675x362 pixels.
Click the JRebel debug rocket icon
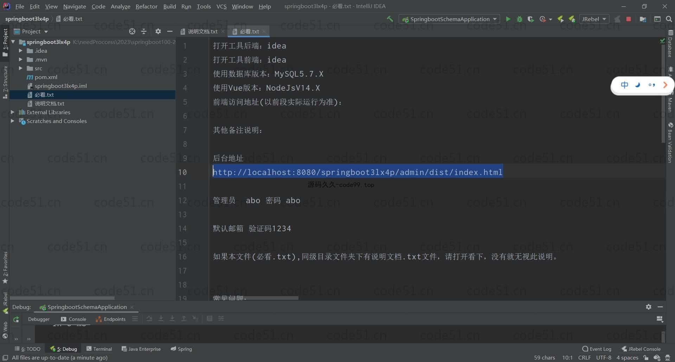click(x=572, y=19)
